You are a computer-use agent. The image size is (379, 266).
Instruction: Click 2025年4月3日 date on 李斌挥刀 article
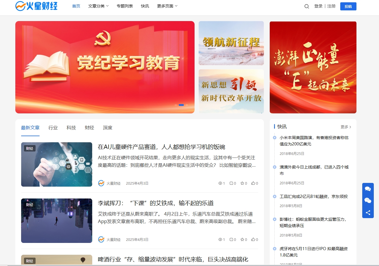(137, 239)
